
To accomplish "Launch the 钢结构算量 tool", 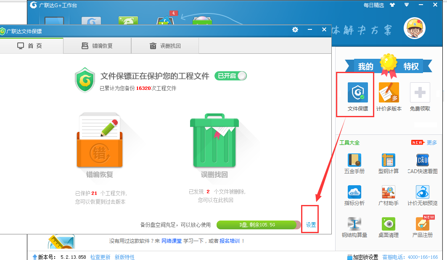I will click(354, 224).
